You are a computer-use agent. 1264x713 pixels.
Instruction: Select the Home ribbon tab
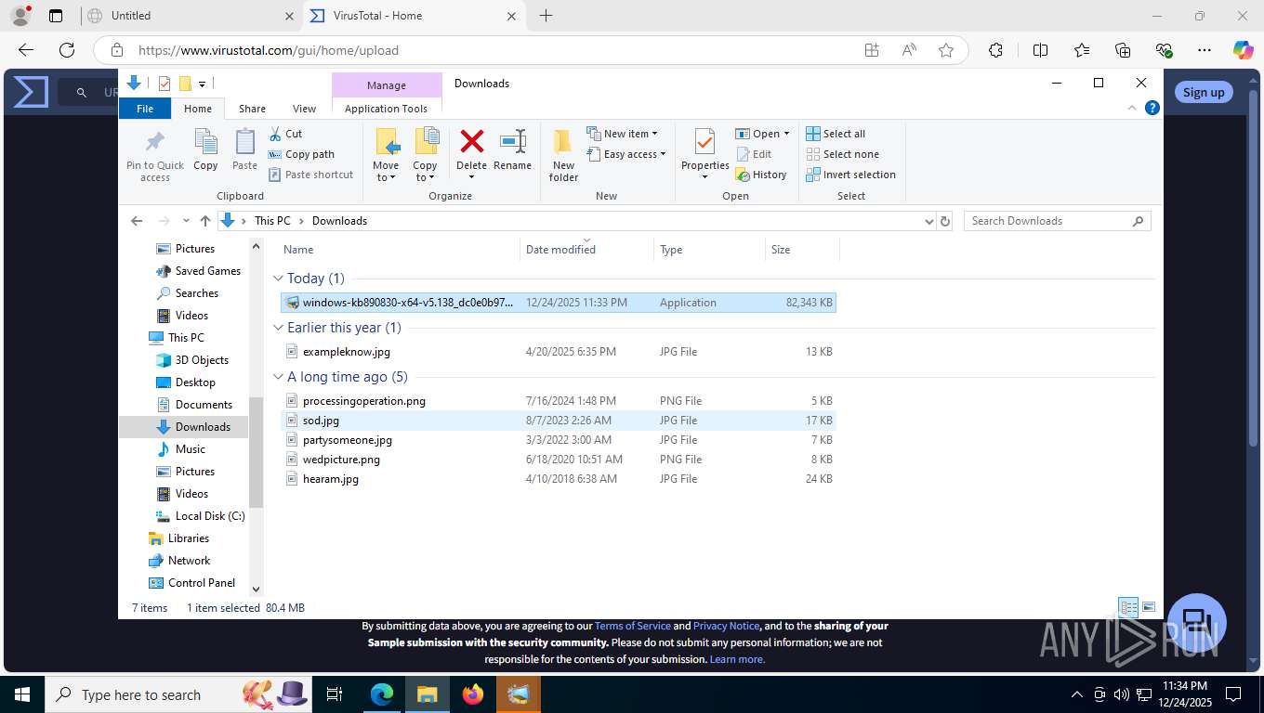coord(198,109)
